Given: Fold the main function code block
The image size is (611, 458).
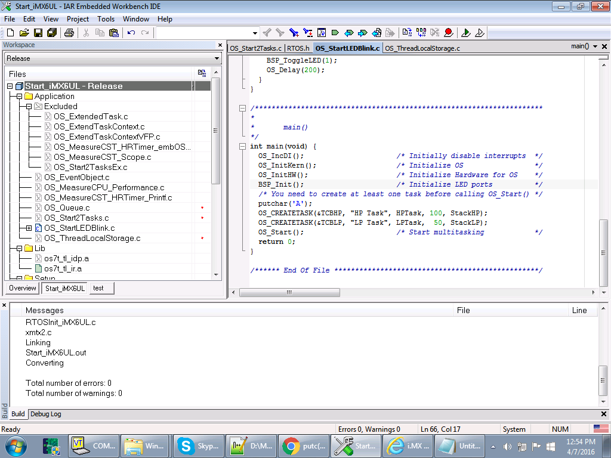Looking at the screenshot, I should pyautogui.click(x=242, y=147).
